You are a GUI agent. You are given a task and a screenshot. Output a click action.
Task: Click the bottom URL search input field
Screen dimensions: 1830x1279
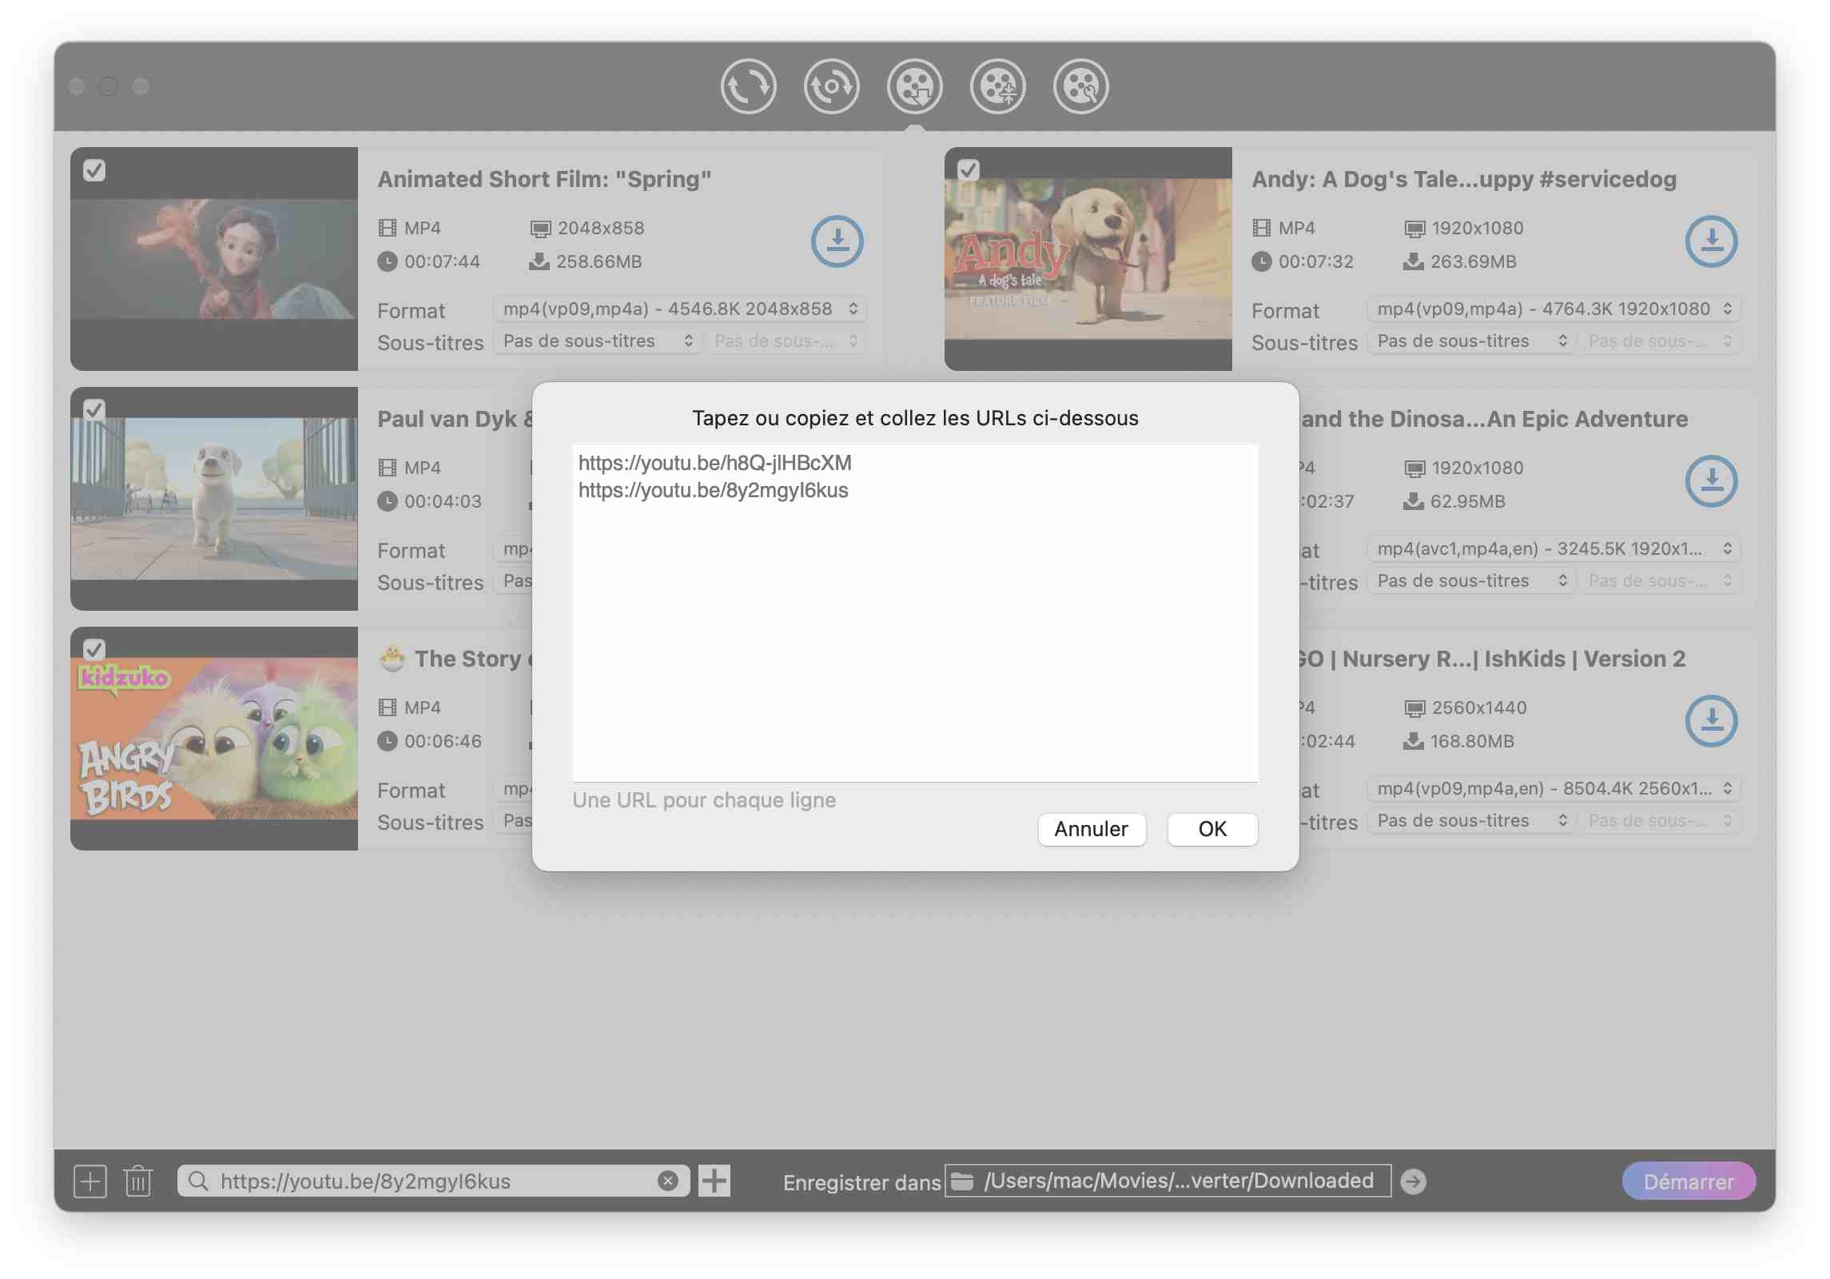(x=434, y=1181)
